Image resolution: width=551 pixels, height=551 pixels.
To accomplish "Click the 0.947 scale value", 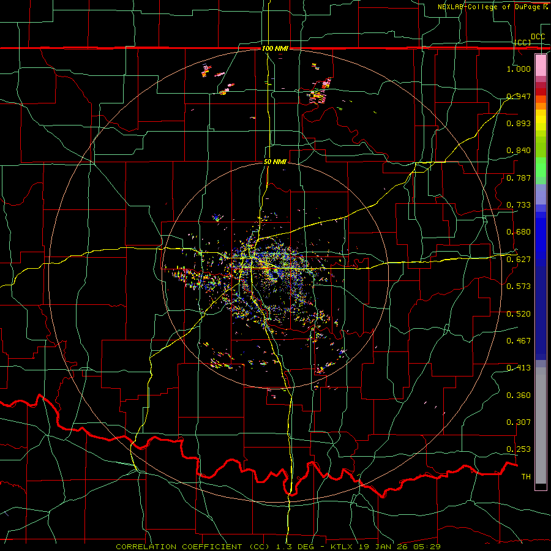I will click(x=519, y=96).
